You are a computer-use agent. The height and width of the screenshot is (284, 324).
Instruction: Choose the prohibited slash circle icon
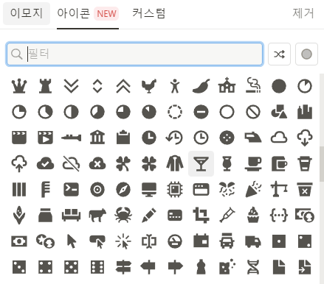point(253,112)
